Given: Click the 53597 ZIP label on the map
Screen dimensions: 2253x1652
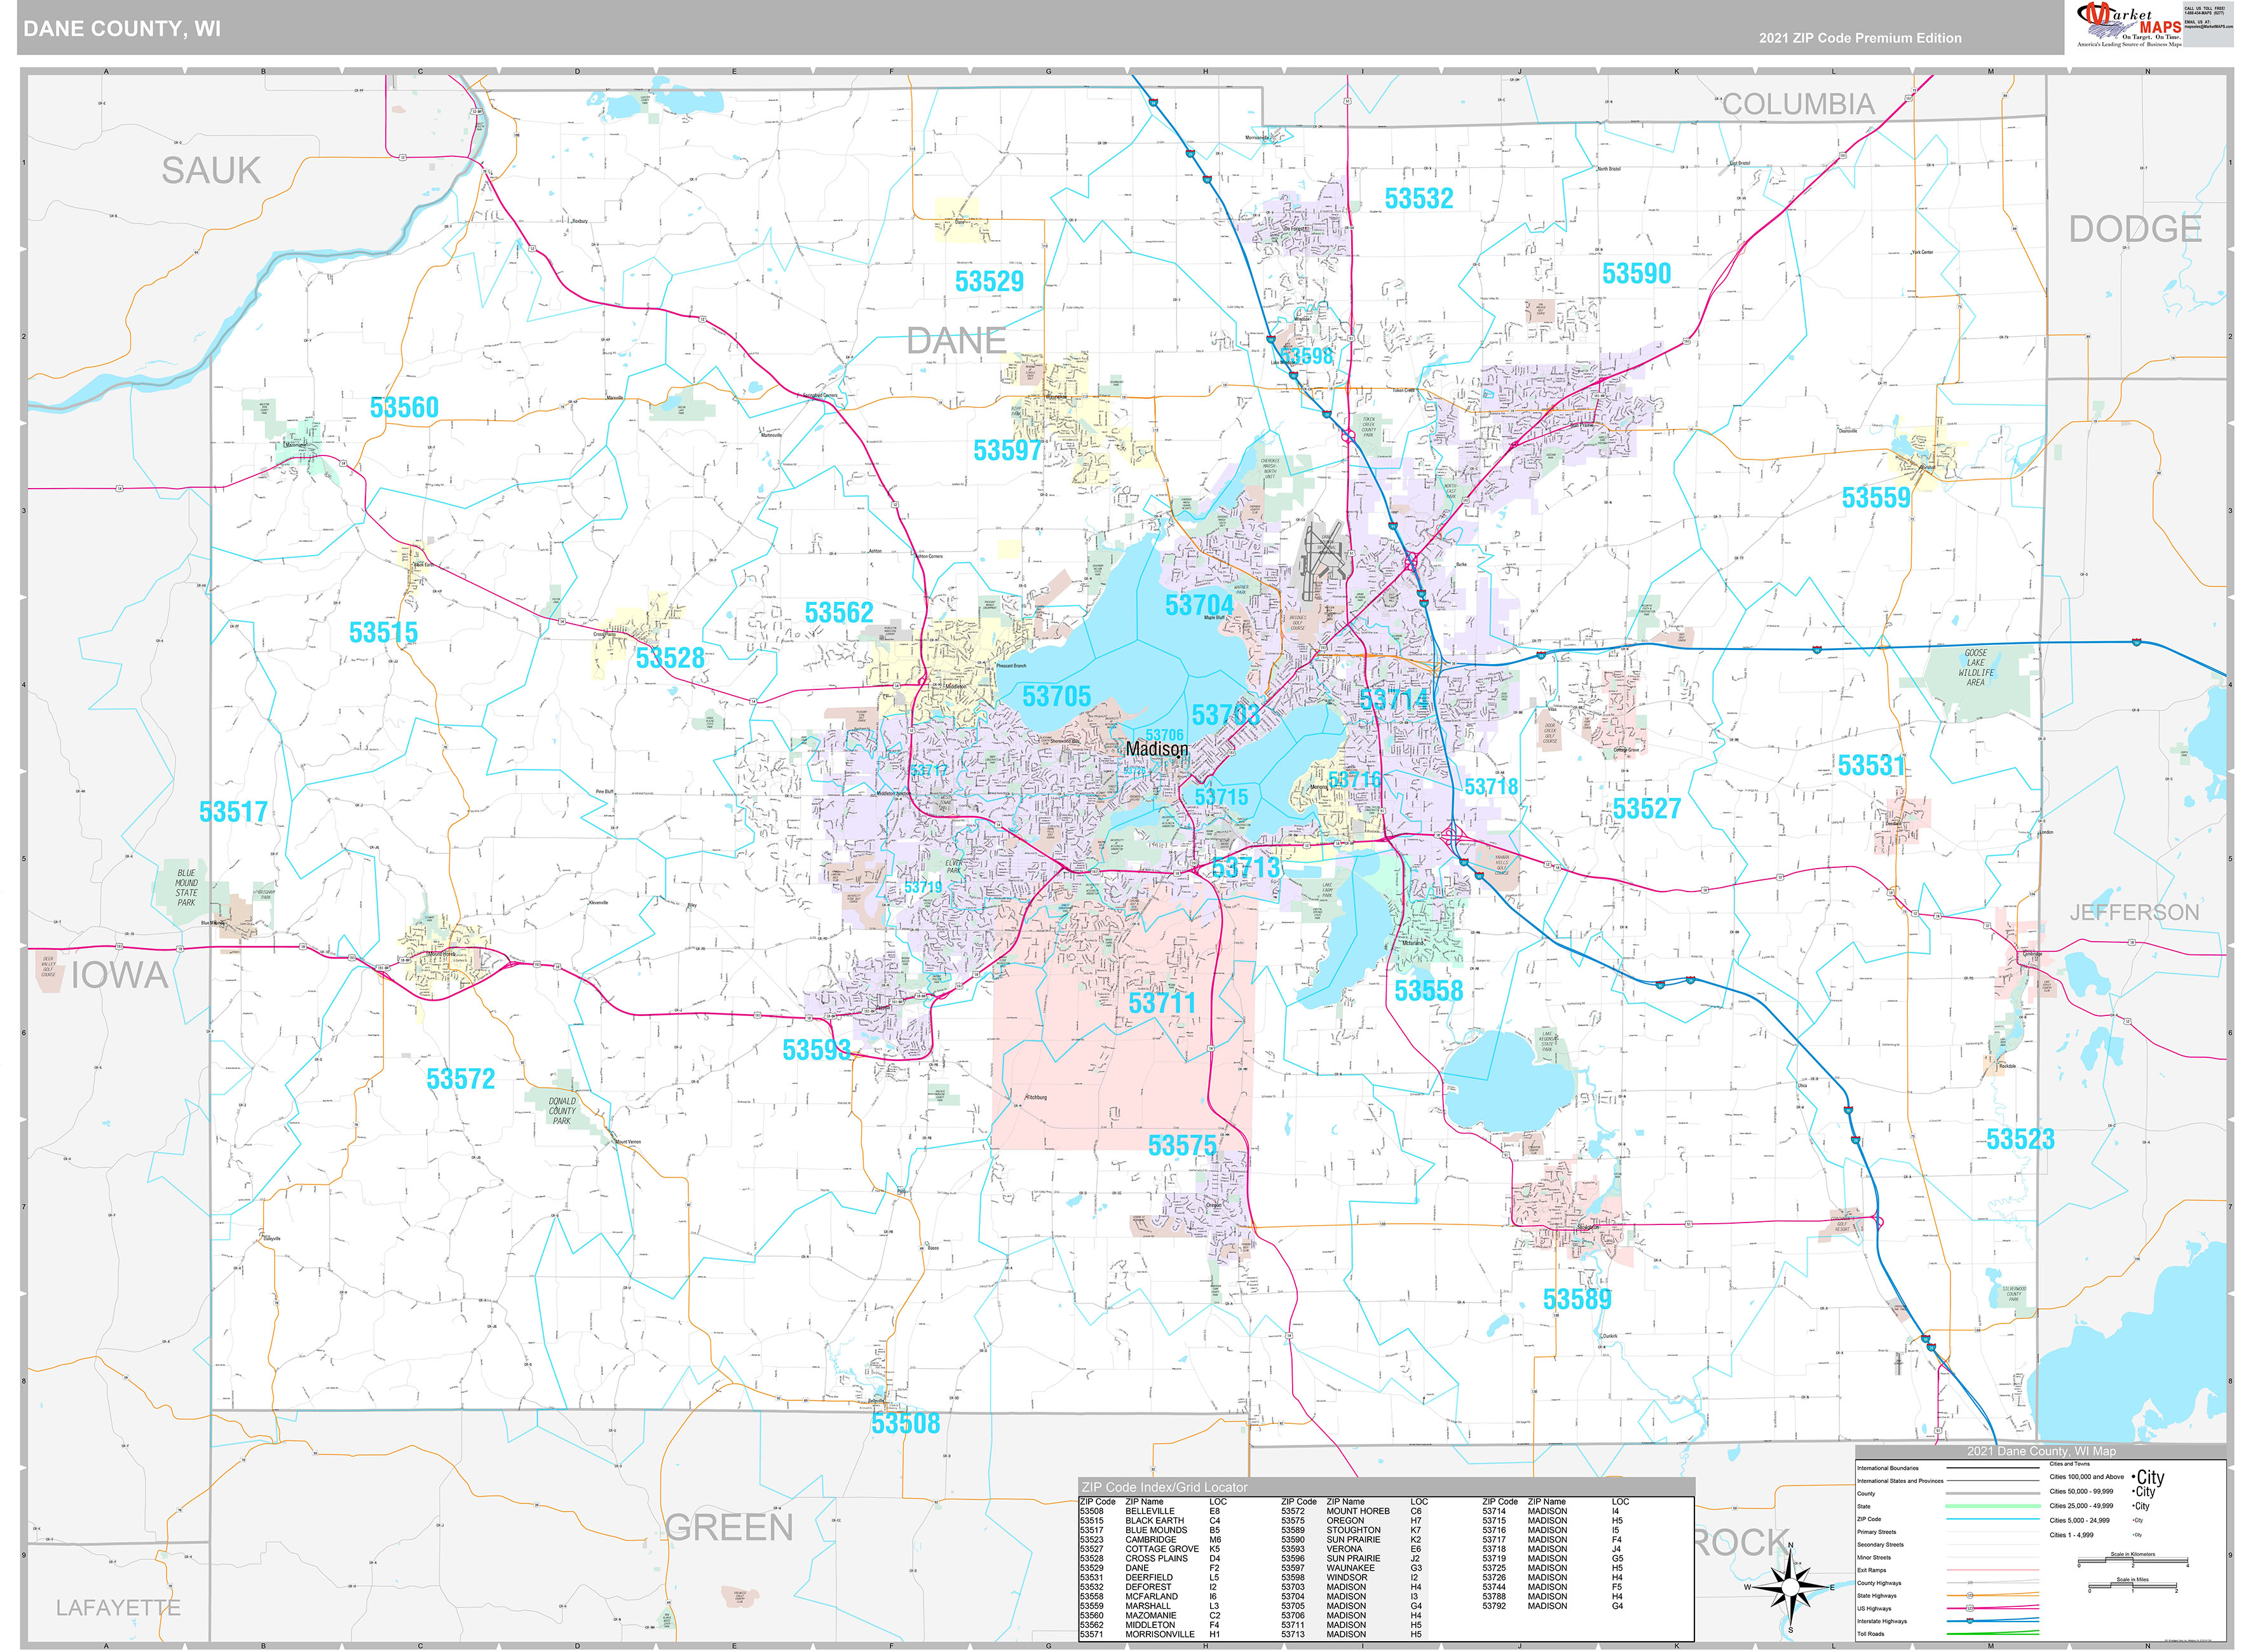Looking at the screenshot, I should pyautogui.click(x=1008, y=451).
